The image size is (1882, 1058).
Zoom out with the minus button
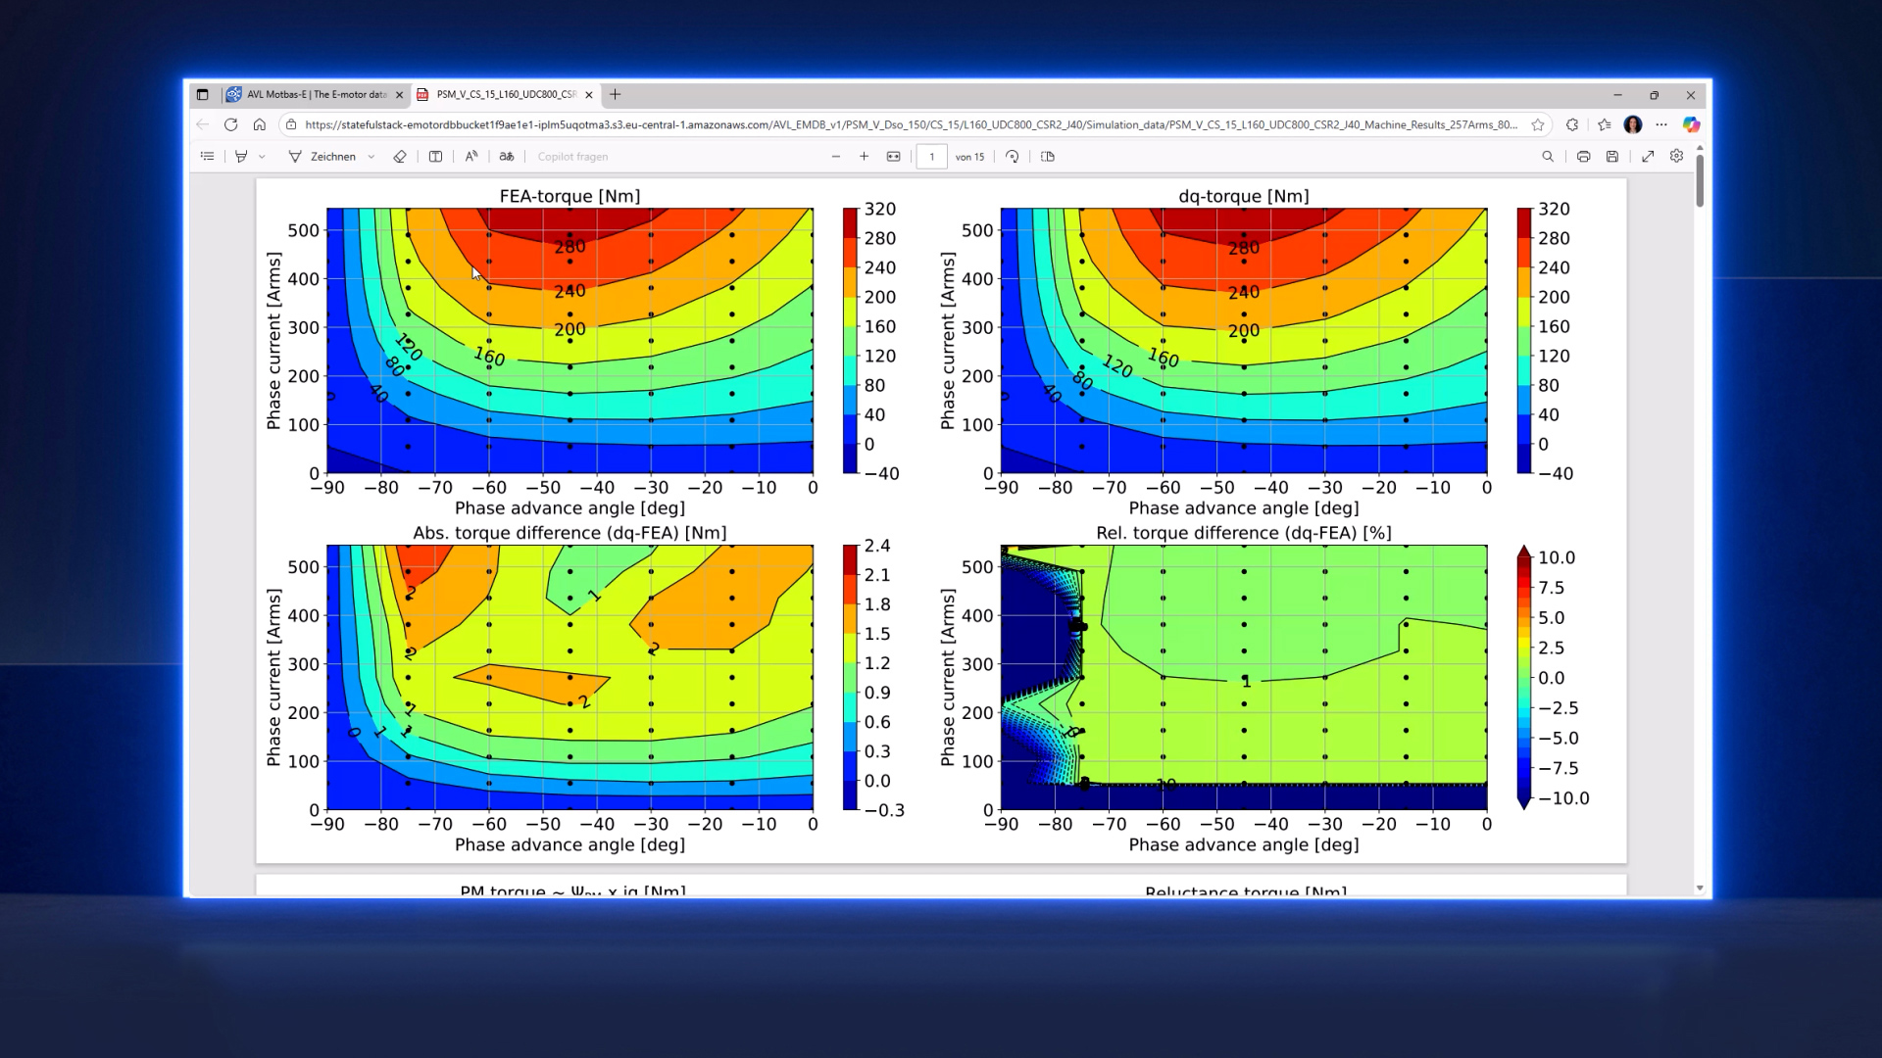[836, 157]
